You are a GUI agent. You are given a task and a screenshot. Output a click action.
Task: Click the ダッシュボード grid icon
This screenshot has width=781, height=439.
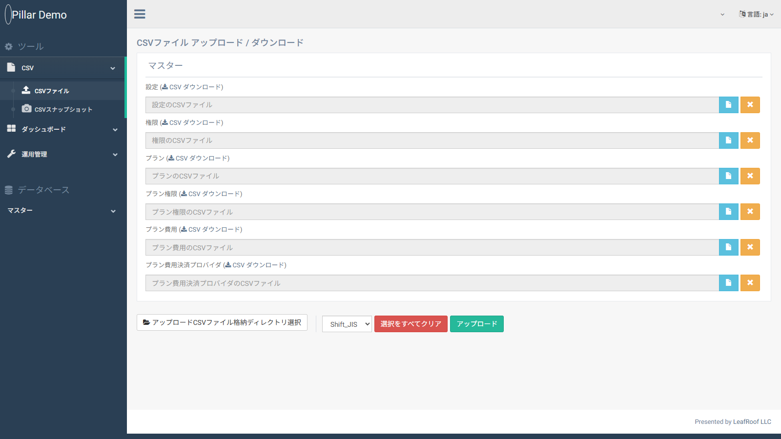[11, 128]
